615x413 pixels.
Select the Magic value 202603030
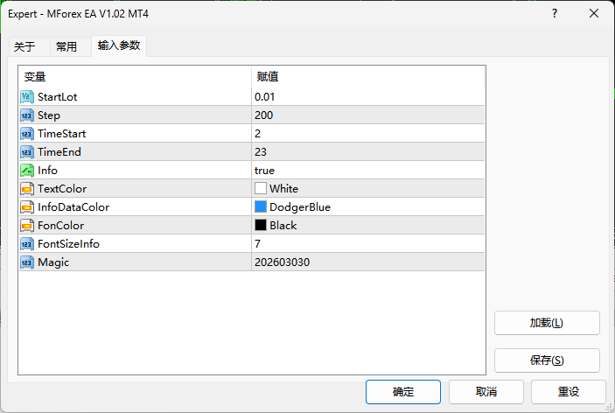[282, 262]
